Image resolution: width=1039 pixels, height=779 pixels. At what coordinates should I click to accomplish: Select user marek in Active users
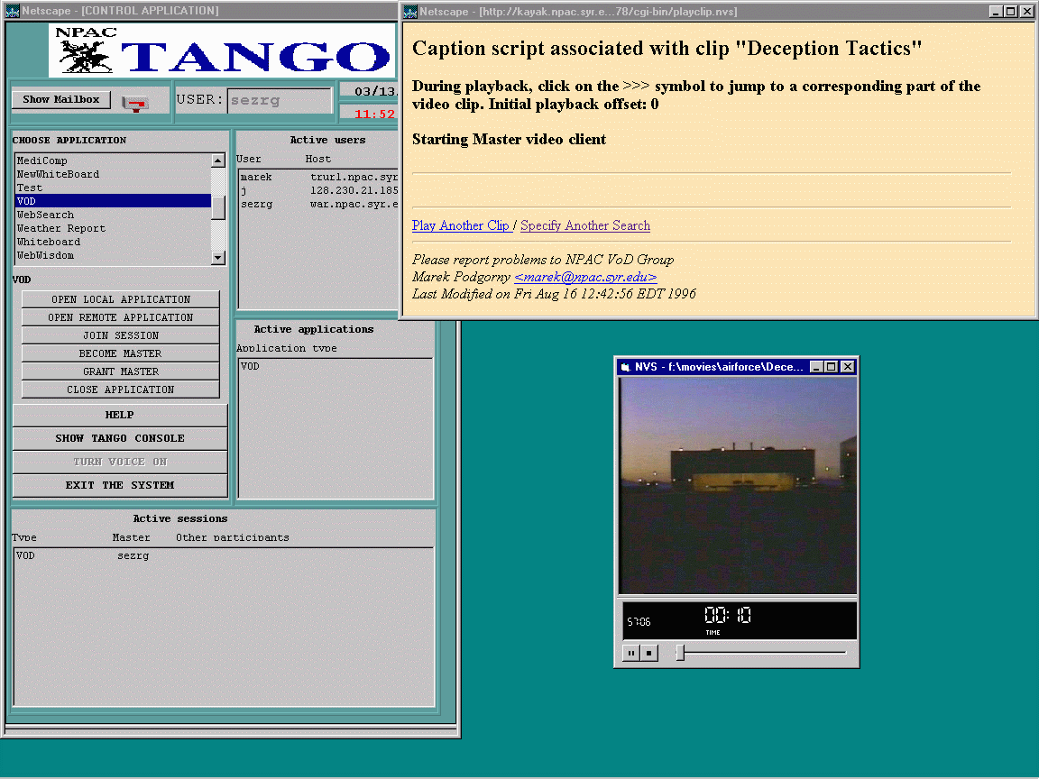(318, 177)
